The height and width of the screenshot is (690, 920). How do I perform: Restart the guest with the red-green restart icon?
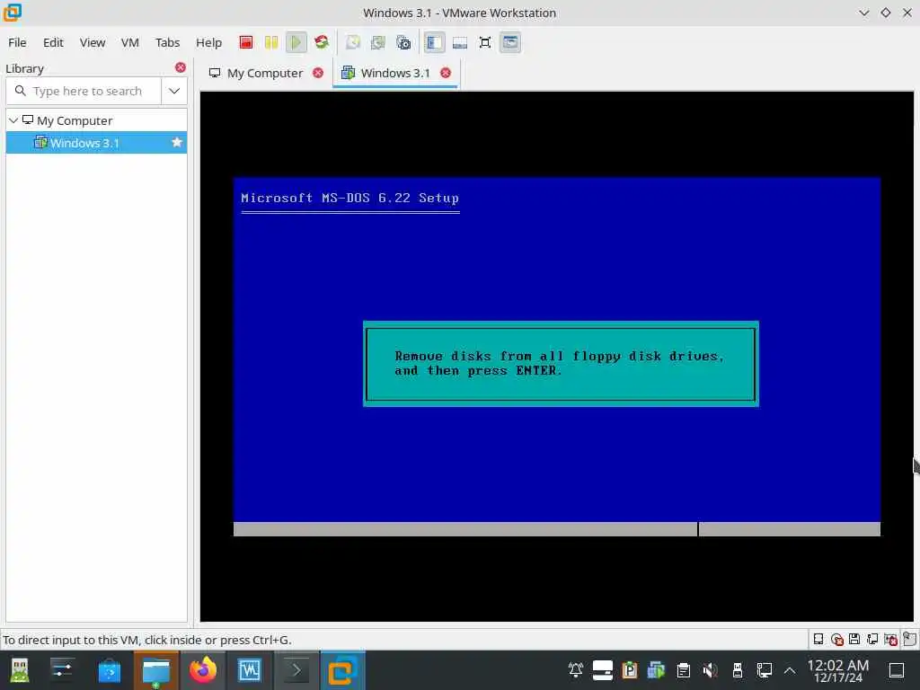[x=322, y=42]
